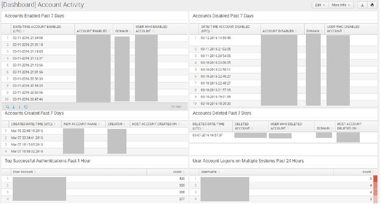381x205 pixels.
Task: Click export icon in Accounts Enabled panel footer
Action: [x=14, y=107]
